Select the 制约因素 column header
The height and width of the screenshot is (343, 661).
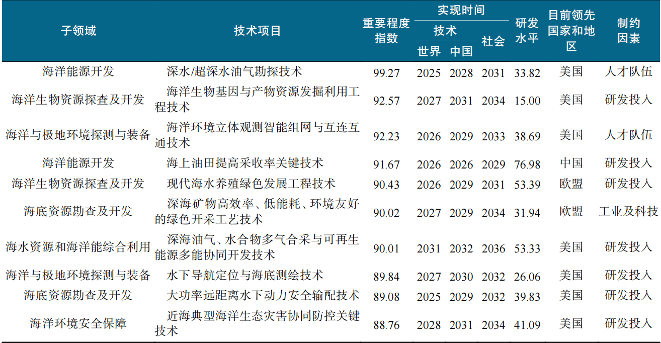coord(628,31)
